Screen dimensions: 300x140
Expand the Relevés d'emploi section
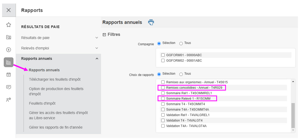(97, 48)
